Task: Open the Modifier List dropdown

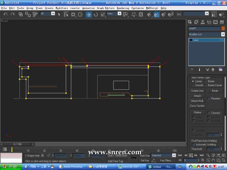Action: [223, 34]
